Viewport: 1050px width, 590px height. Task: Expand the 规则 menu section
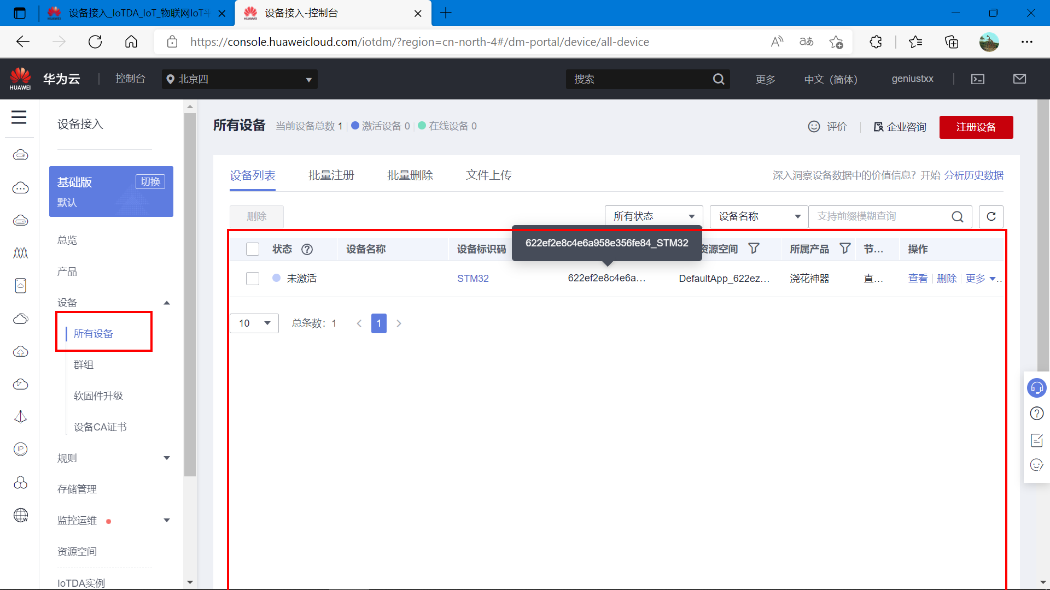(167, 458)
